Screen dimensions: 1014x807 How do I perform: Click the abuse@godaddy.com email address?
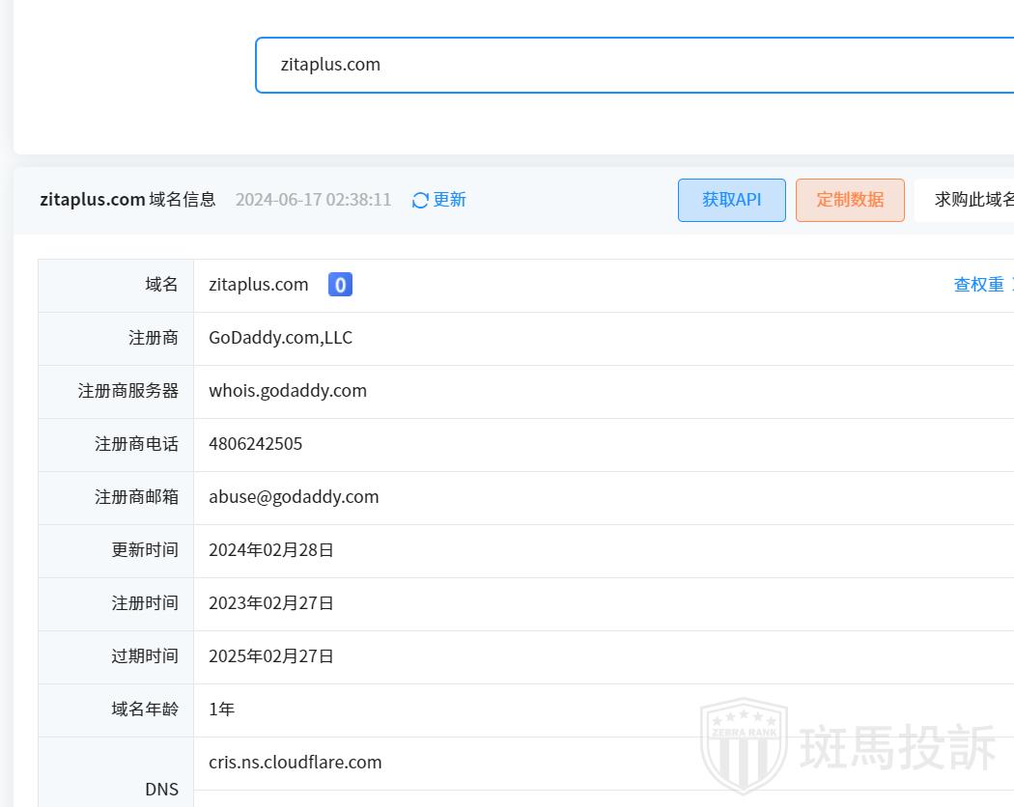tap(294, 497)
